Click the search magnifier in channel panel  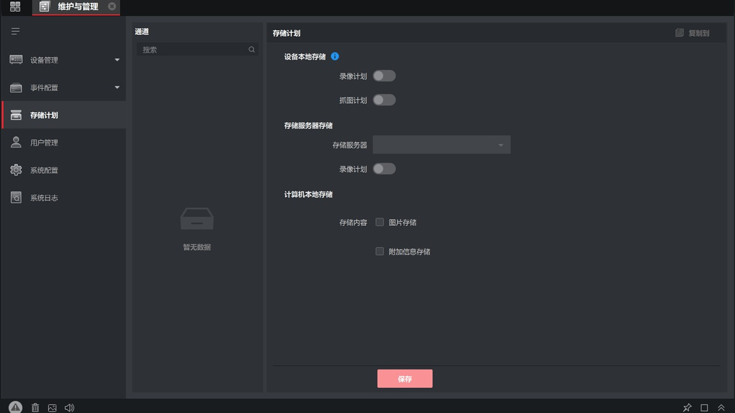pyautogui.click(x=252, y=50)
